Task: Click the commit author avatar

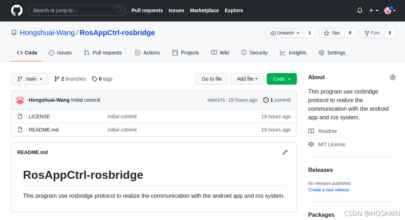Action: pos(20,100)
